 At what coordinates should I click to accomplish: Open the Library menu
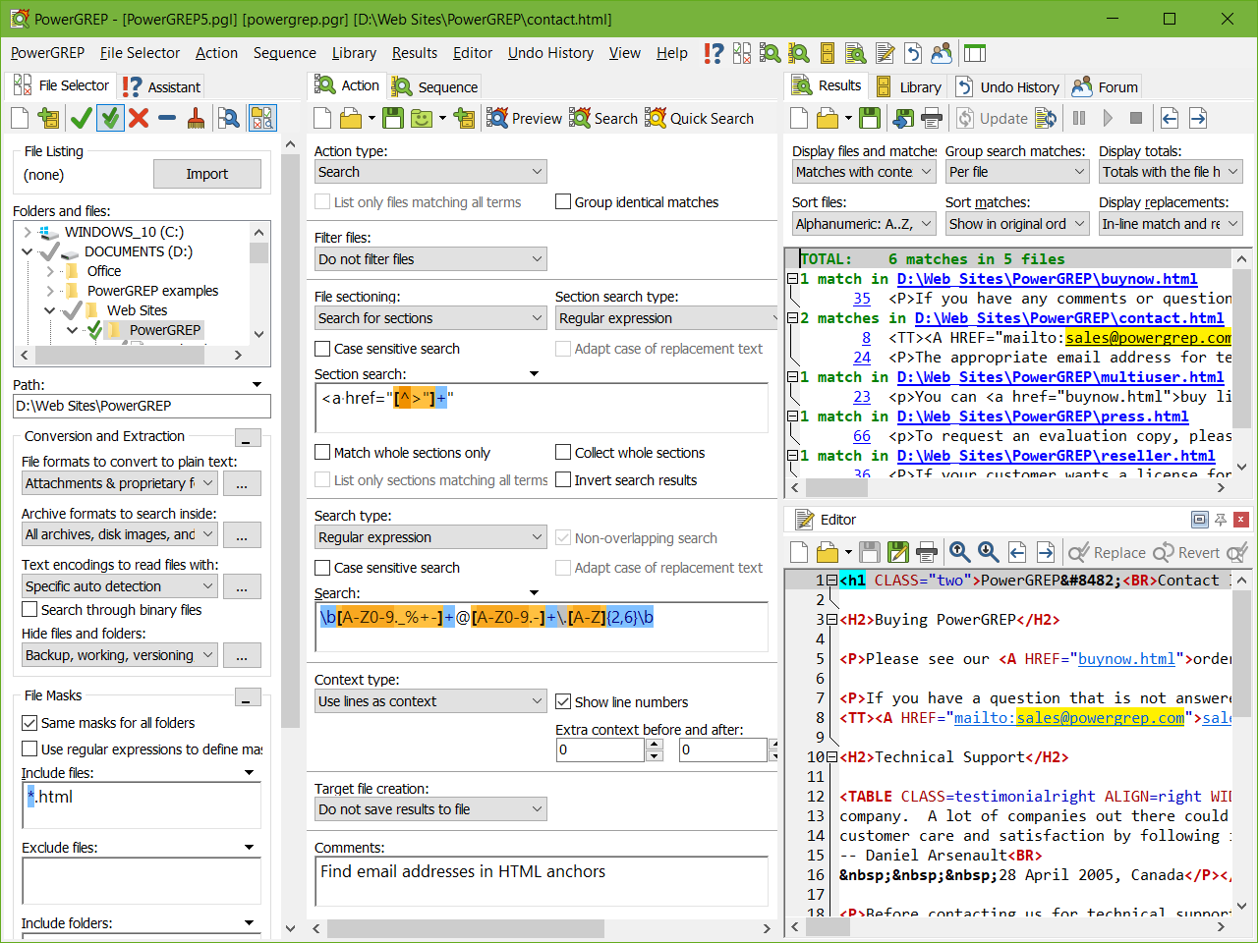354,53
